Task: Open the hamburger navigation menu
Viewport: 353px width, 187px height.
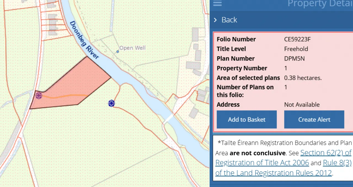Action: pos(217,4)
